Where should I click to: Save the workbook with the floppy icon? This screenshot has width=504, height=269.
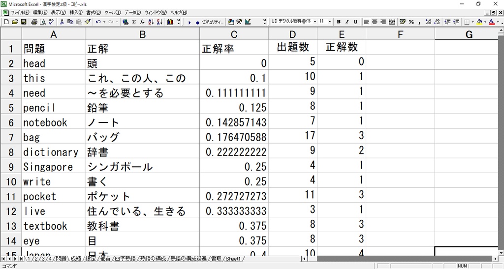pos(24,22)
